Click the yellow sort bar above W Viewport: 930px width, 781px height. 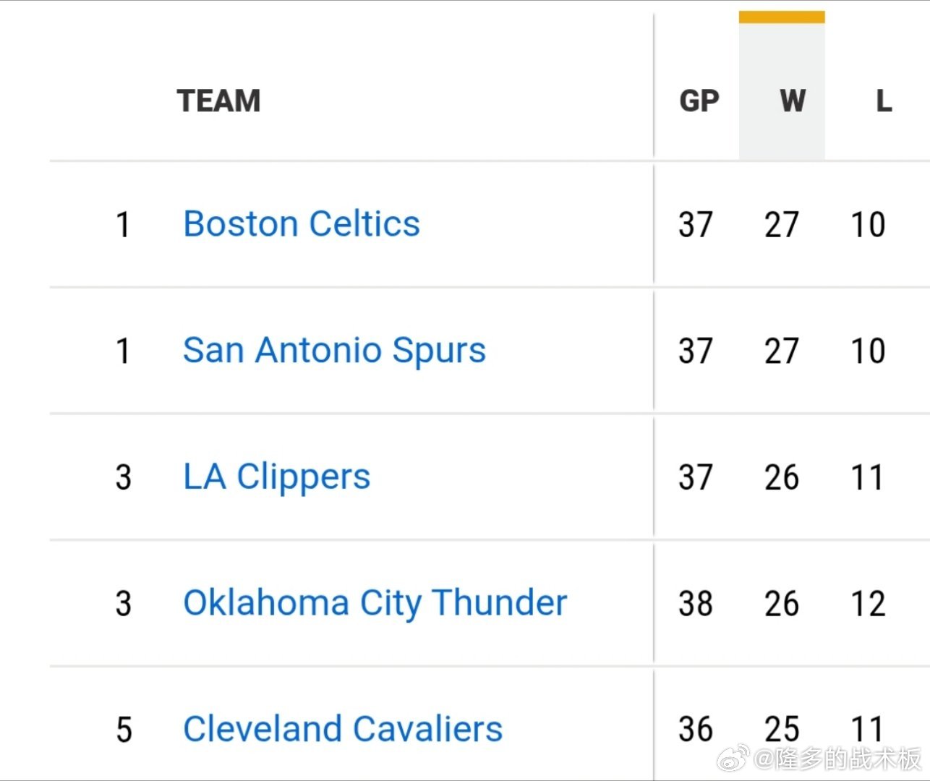(782, 17)
